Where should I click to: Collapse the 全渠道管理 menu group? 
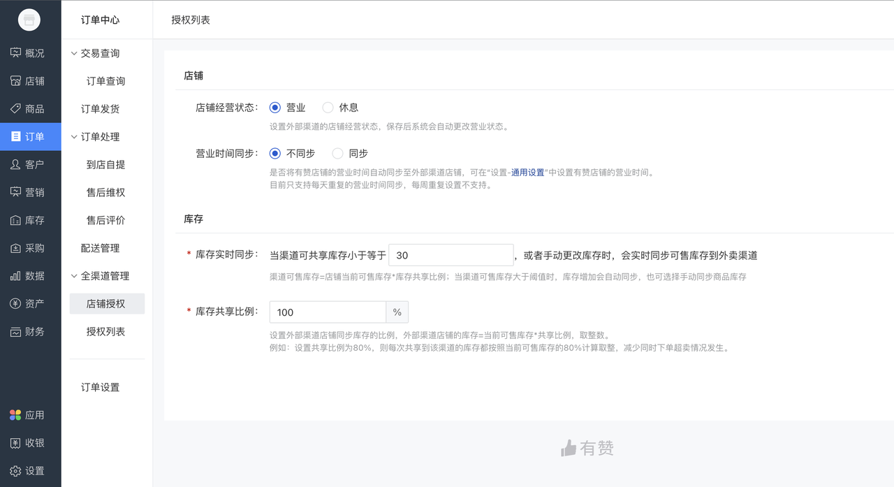tap(74, 276)
